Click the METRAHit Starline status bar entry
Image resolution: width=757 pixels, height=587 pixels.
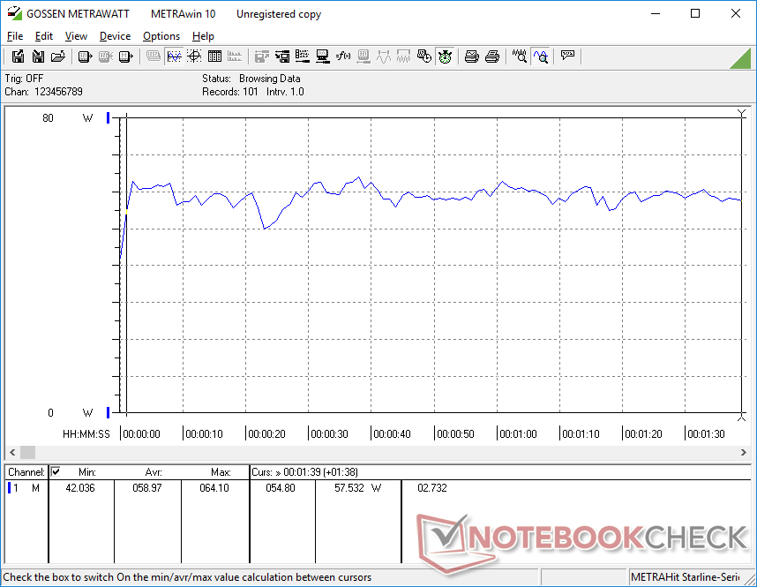[685, 577]
